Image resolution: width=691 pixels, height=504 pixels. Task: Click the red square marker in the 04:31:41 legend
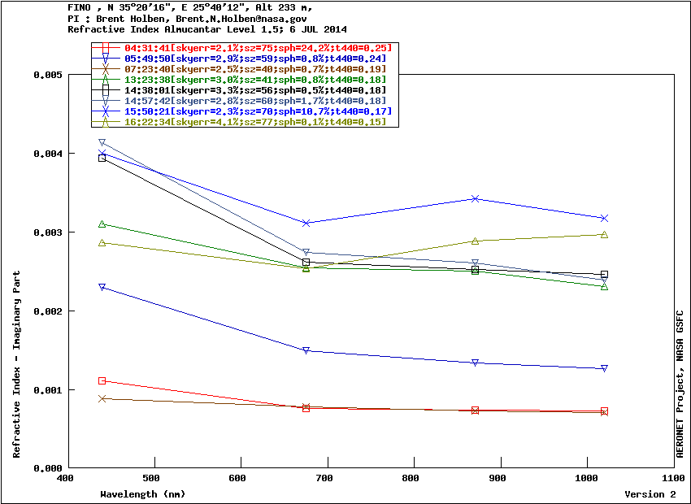105,48
